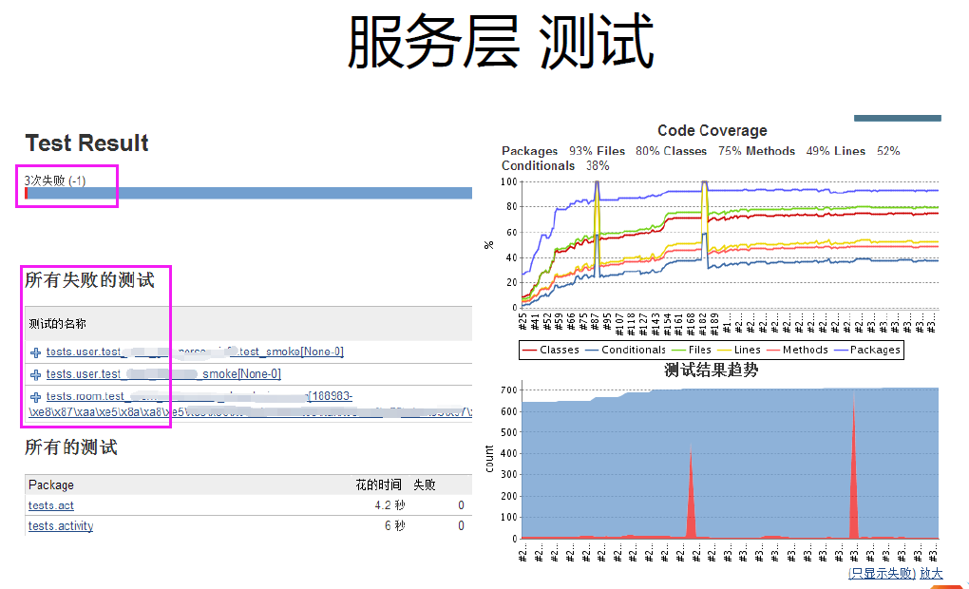The image size is (969, 589).
Task: Click the Packages 93% coverage text
Action: 547,151
